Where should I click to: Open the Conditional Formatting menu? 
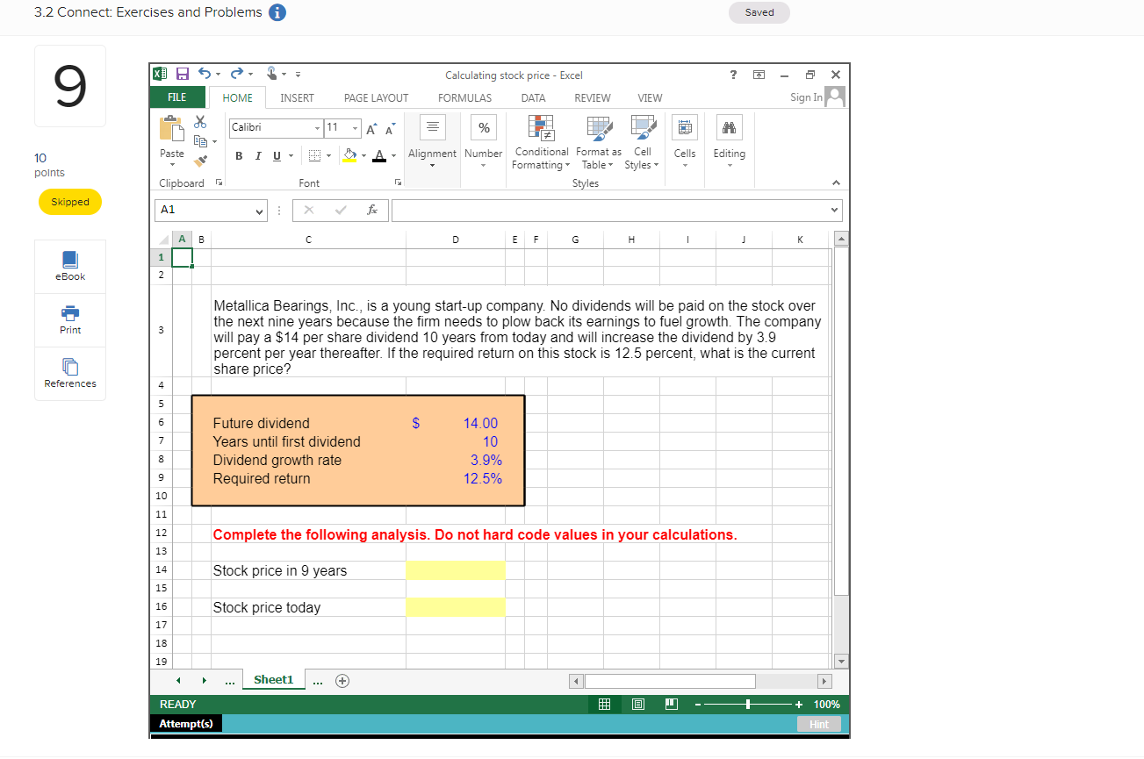(x=540, y=141)
